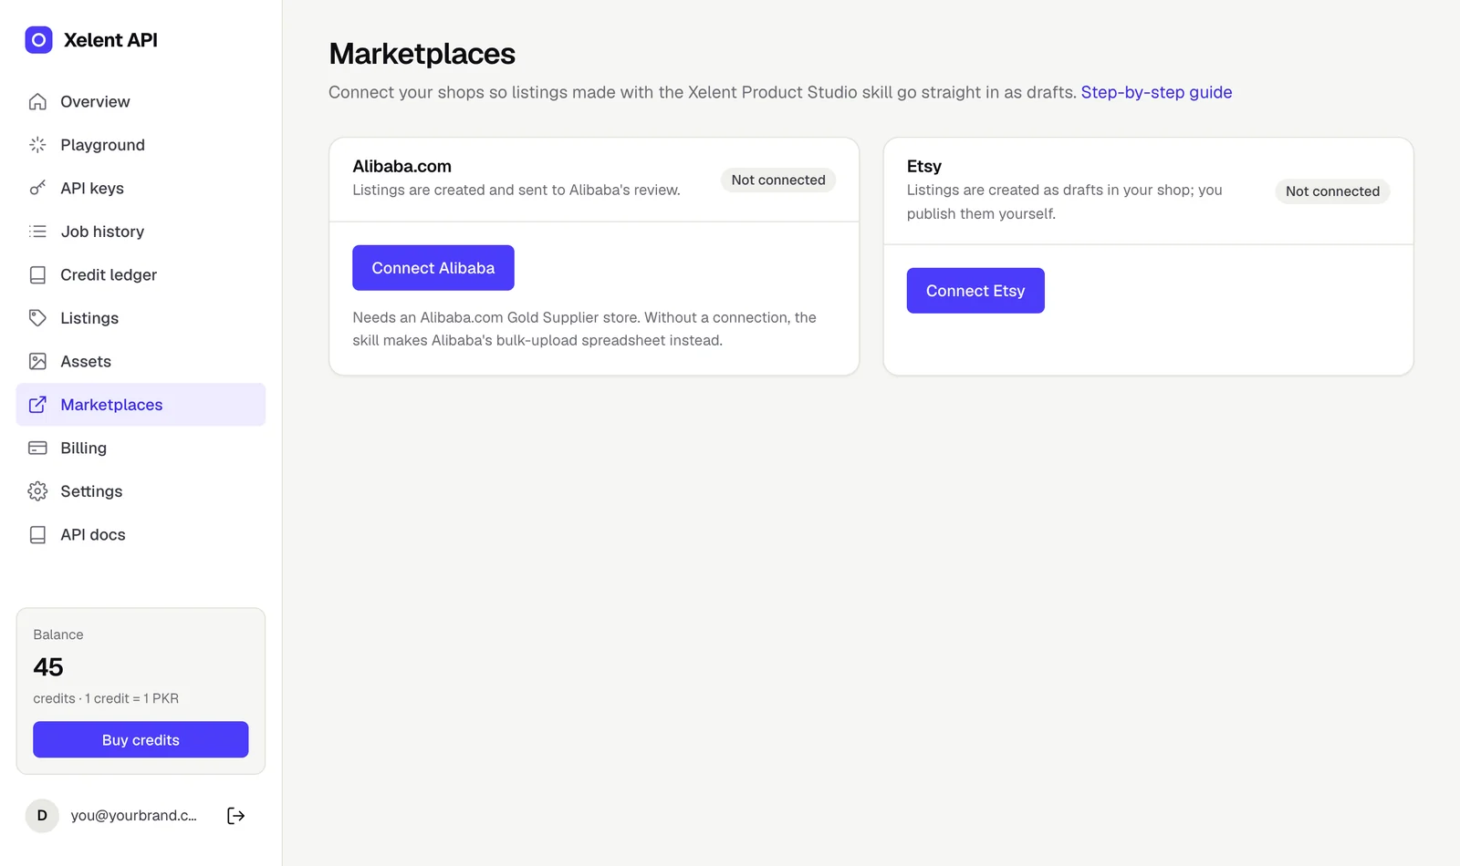This screenshot has width=1460, height=866.
Task: Click the Gold Supplier store note text
Action: tap(584, 329)
